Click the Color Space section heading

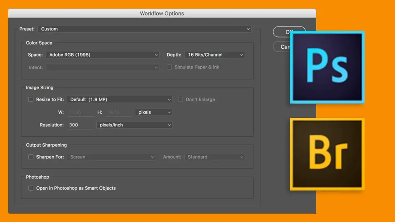coord(39,43)
